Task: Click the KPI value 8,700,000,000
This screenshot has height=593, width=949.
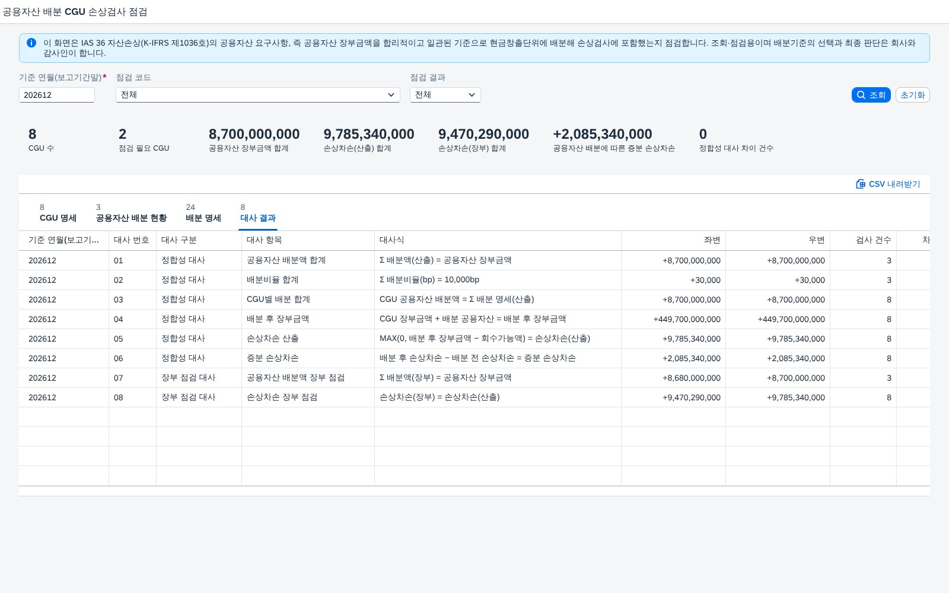Action: point(254,134)
